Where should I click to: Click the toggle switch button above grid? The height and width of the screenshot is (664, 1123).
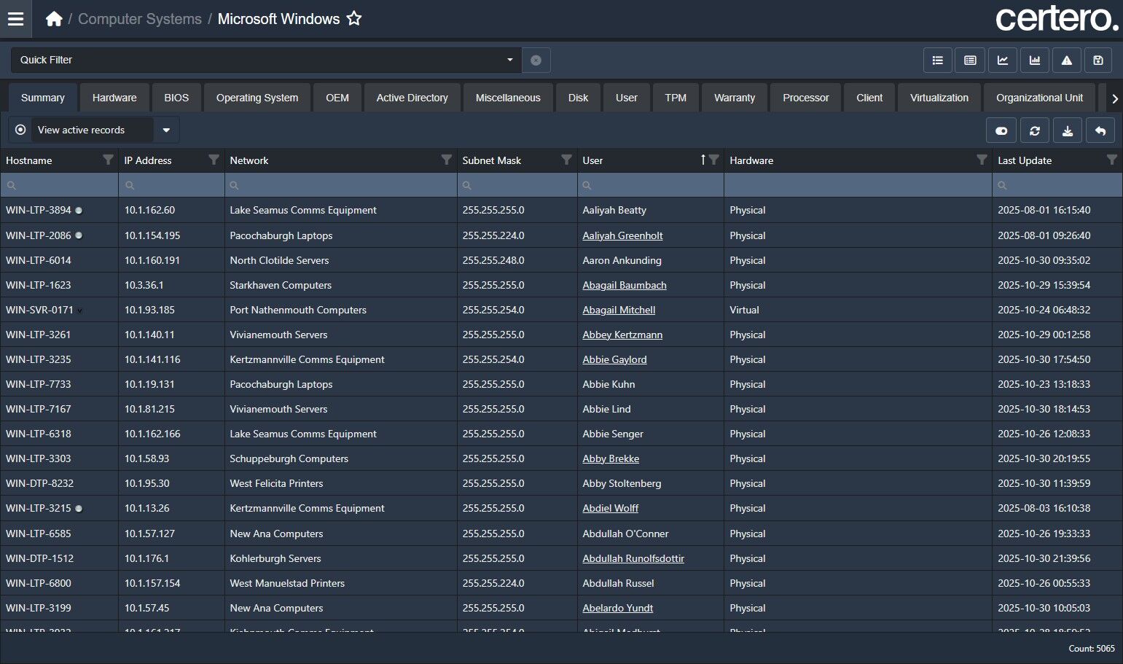[x=1001, y=130]
